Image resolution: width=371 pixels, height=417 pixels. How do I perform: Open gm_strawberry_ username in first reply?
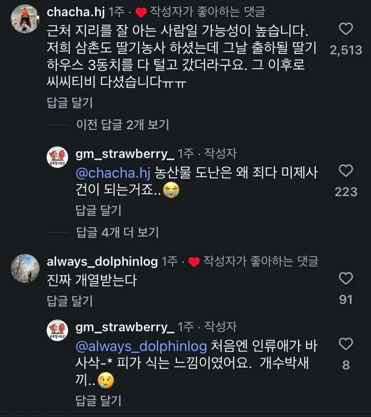click(125, 154)
